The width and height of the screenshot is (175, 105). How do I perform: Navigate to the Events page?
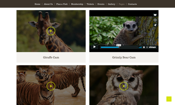101,4
